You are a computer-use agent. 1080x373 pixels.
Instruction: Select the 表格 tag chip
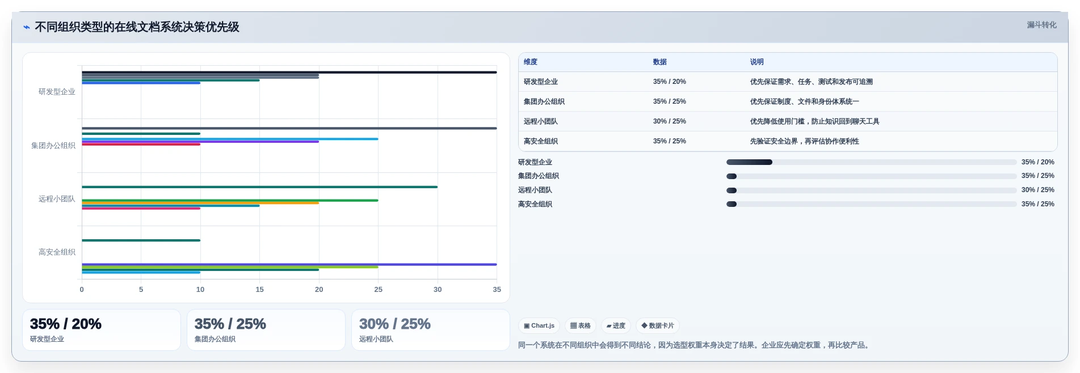(x=580, y=326)
